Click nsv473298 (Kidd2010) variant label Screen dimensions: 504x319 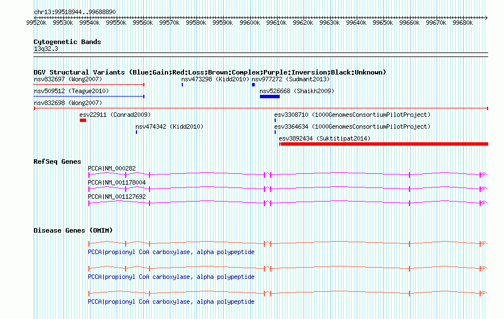pos(215,79)
